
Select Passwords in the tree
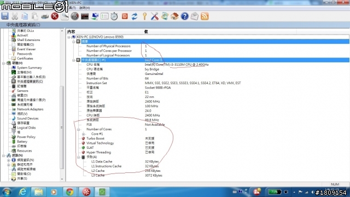tap(25, 54)
